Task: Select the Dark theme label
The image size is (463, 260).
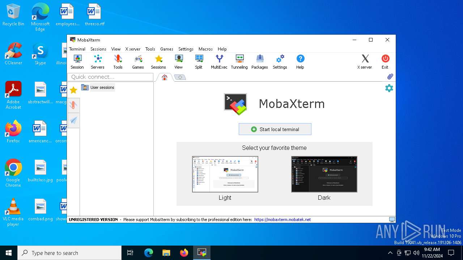Action: (x=324, y=198)
